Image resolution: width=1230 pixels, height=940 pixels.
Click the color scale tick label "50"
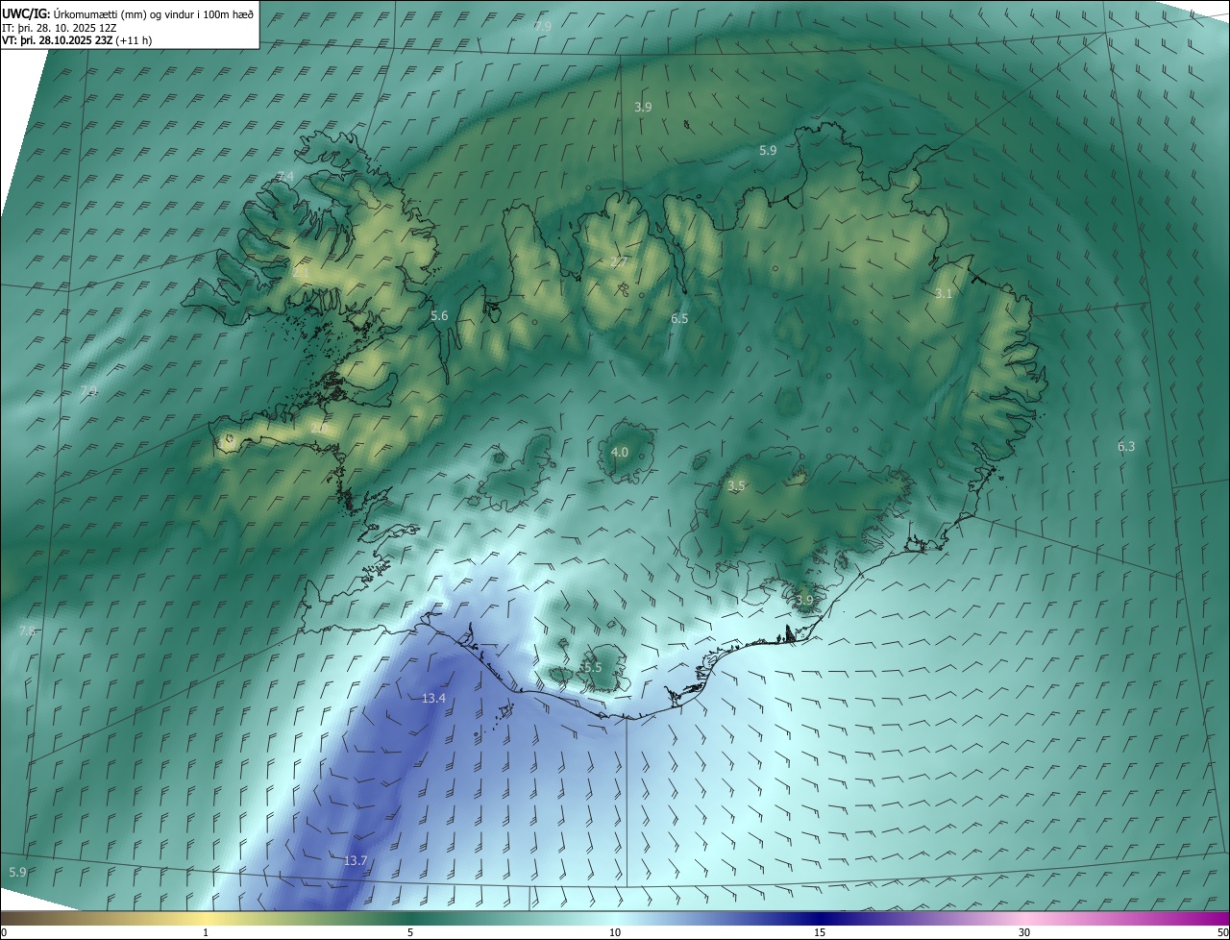click(1222, 932)
